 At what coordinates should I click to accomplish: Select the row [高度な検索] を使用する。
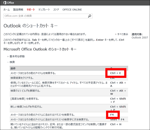(69, 100)
